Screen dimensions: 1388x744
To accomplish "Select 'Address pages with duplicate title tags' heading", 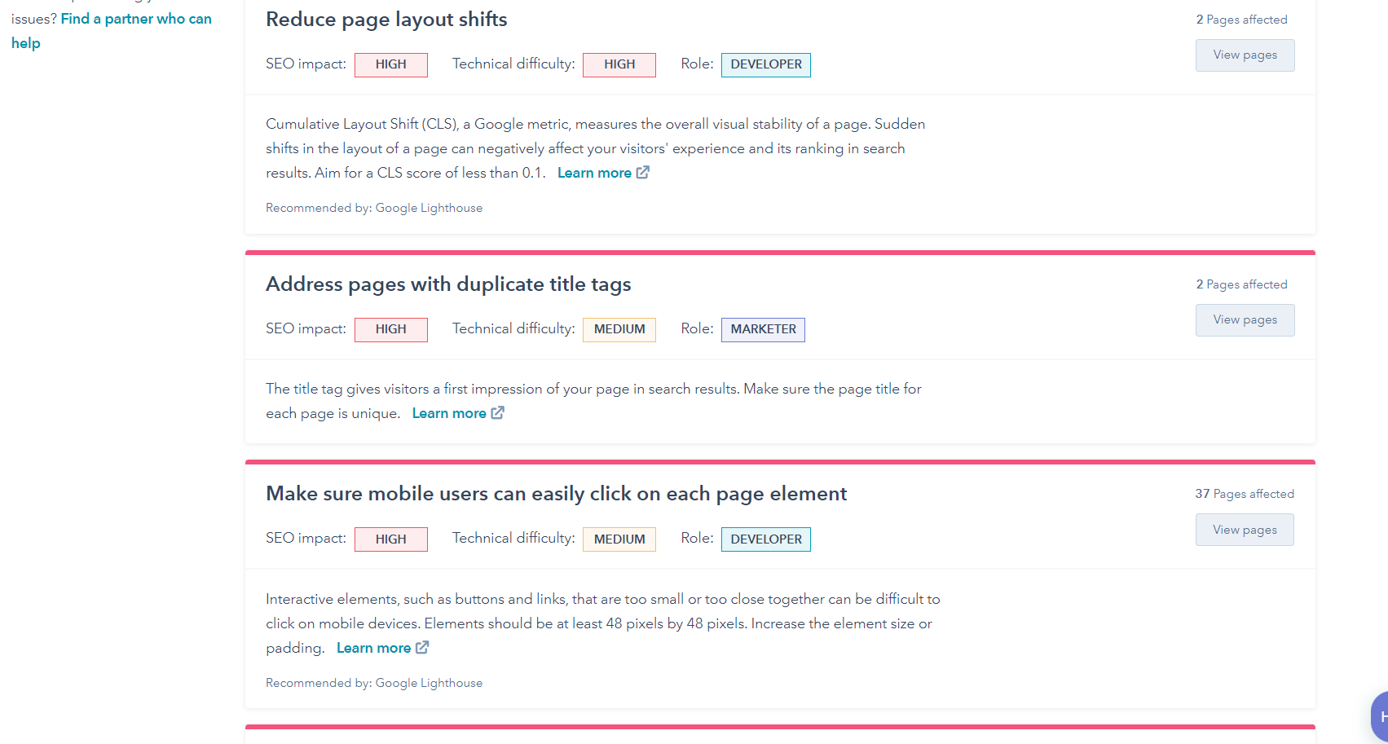I will tap(448, 284).
